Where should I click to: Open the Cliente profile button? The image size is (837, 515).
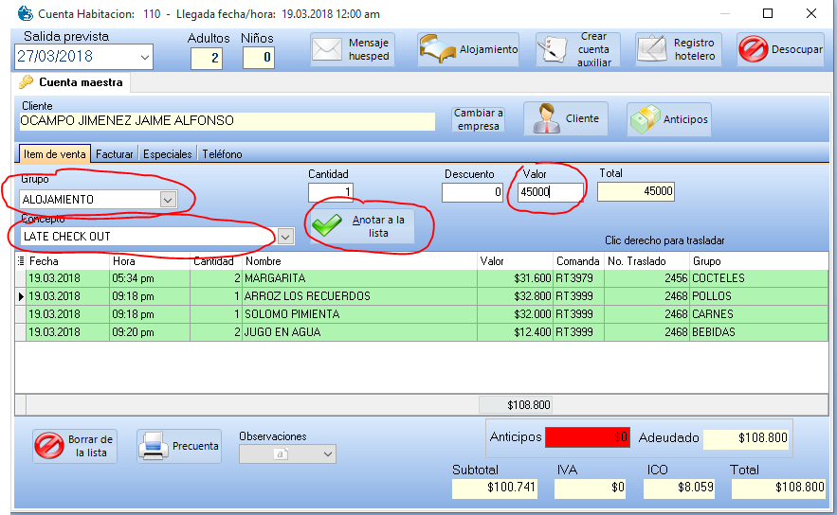click(x=566, y=119)
